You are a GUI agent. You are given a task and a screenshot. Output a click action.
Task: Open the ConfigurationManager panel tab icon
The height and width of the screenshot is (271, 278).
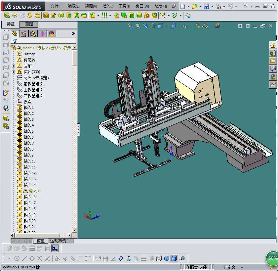point(33,33)
